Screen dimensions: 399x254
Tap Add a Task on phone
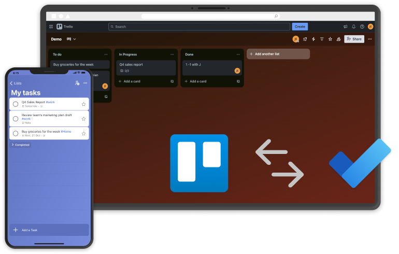tap(49, 230)
